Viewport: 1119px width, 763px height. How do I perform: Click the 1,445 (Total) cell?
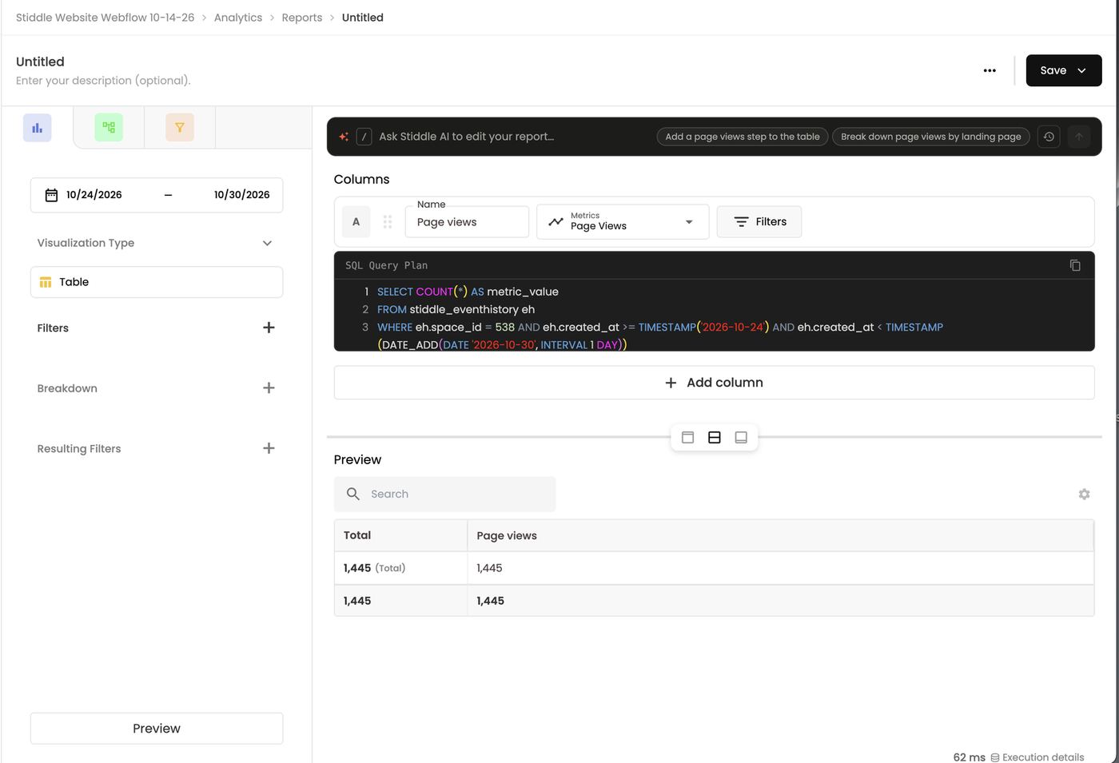coord(400,568)
